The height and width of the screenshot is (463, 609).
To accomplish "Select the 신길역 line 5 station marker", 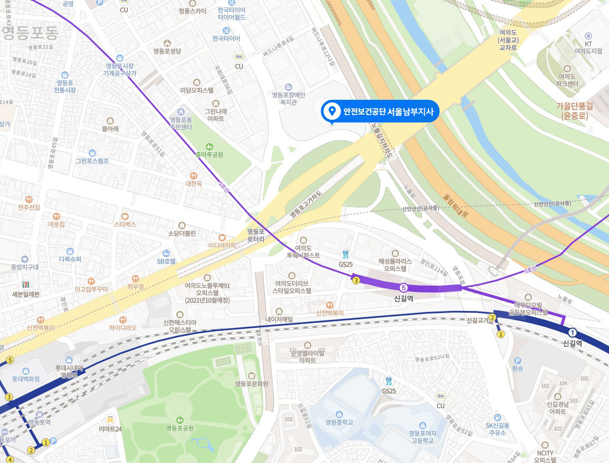I will pyautogui.click(x=404, y=288).
